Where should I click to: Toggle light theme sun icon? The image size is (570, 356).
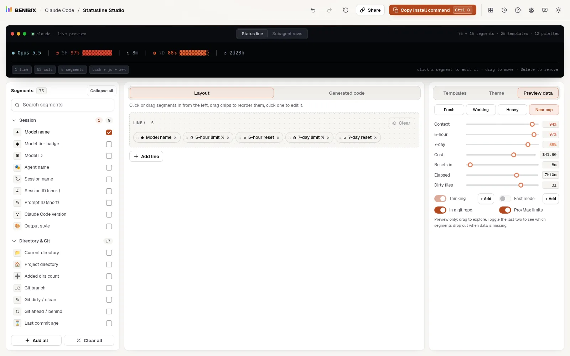[x=558, y=10]
